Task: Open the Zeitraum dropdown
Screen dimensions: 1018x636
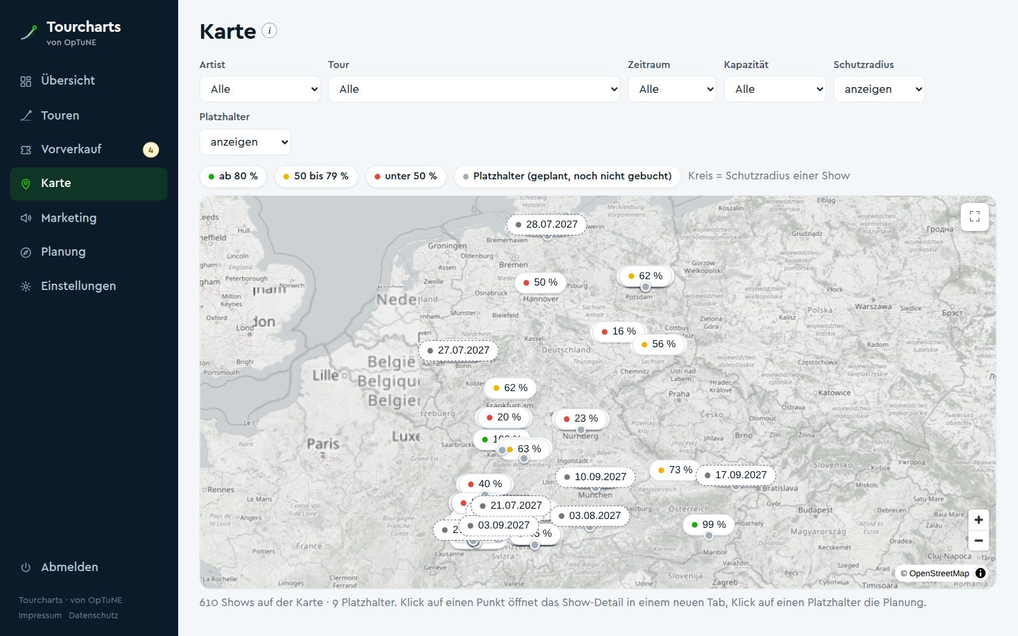Action: coord(672,89)
